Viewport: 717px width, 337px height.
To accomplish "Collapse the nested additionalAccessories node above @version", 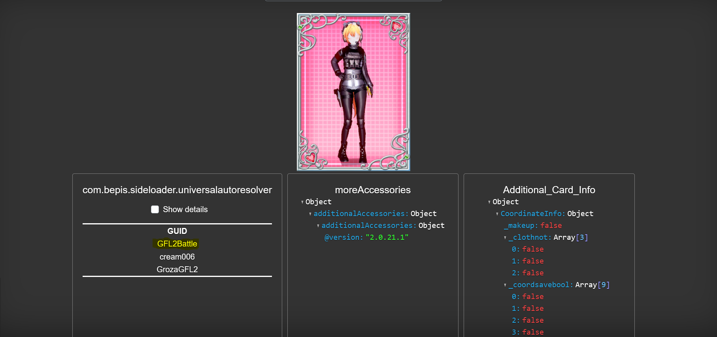I will [318, 226].
